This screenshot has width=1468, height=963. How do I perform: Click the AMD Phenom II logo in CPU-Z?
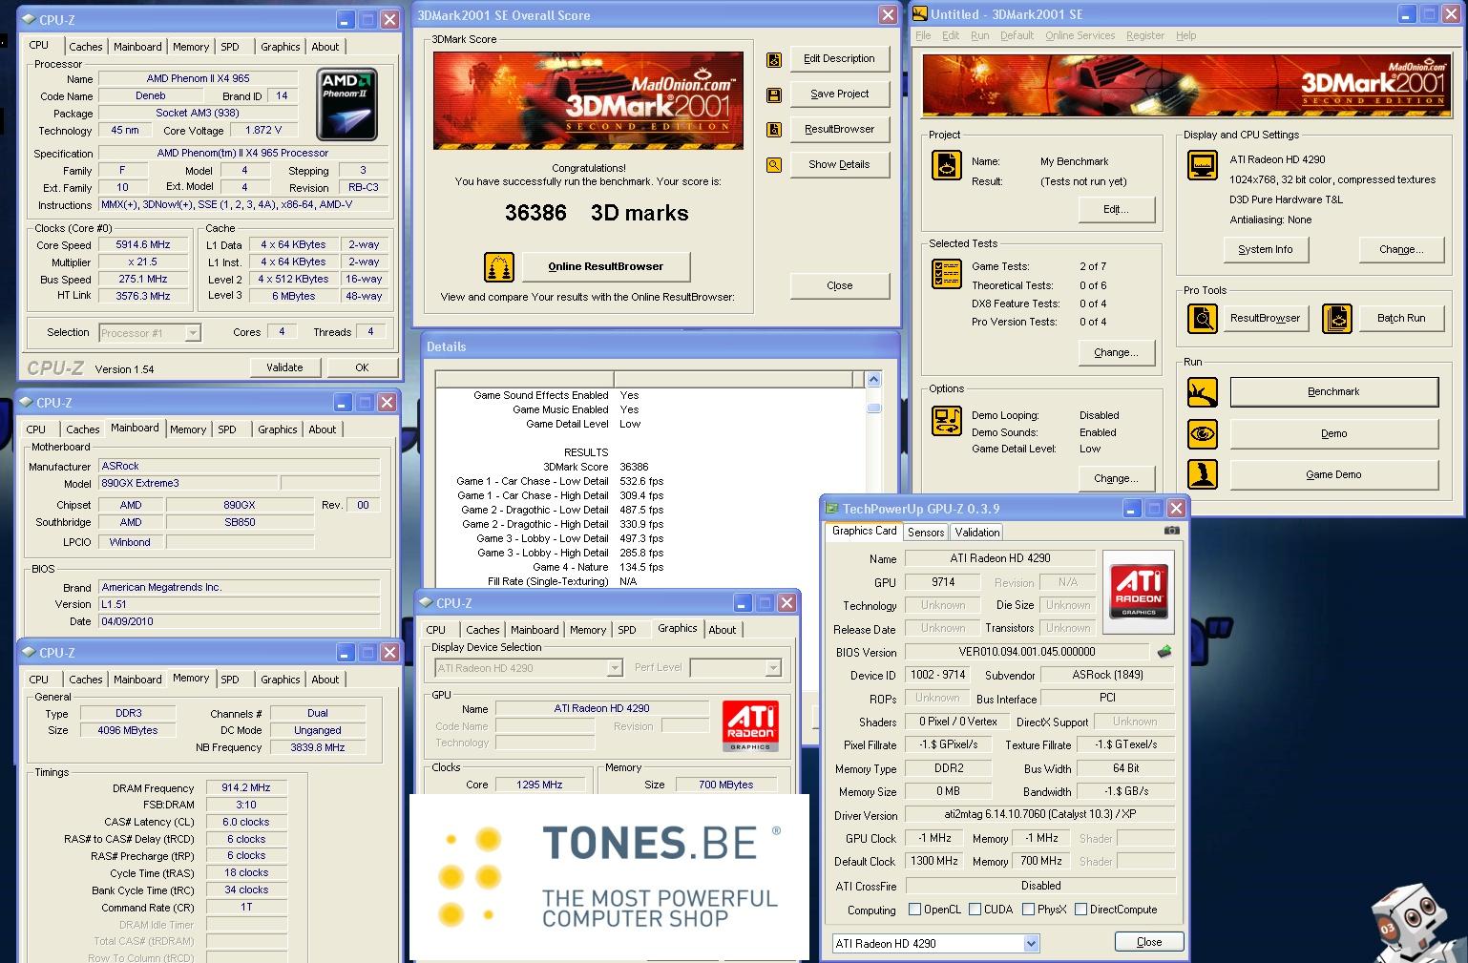point(347,105)
